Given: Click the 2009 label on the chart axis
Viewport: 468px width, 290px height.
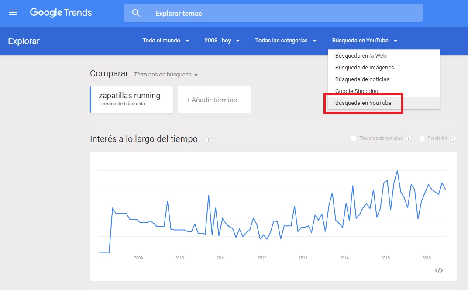Looking at the screenshot, I should pos(138,258).
